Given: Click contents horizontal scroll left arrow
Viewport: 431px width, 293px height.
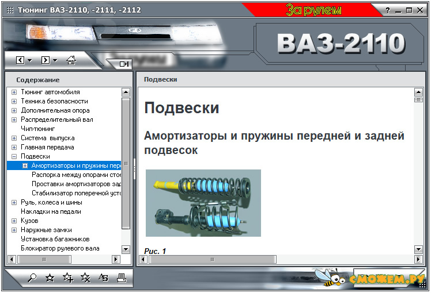Looking at the screenshot, I should pos(12,259).
